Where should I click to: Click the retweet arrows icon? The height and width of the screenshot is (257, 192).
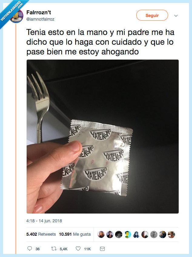[54, 249]
